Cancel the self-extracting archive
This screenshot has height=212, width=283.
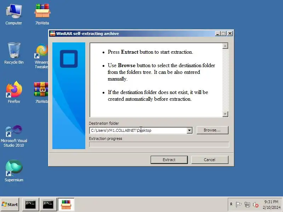[210, 160]
